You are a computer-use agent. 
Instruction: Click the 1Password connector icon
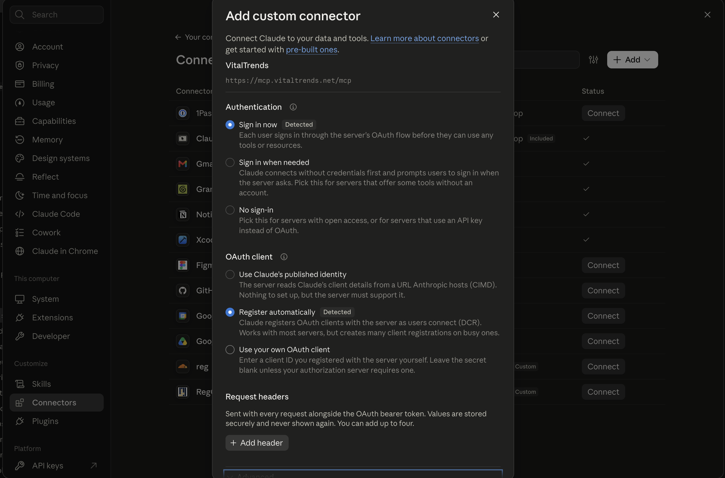pyautogui.click(x=183, y=113)
